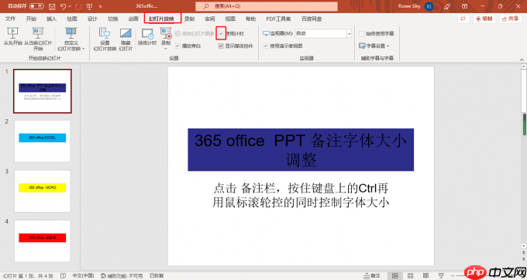Uncheck Use Timings (使用计时)
This screenshot has height=280, width=527.
(x=221, y=33)
